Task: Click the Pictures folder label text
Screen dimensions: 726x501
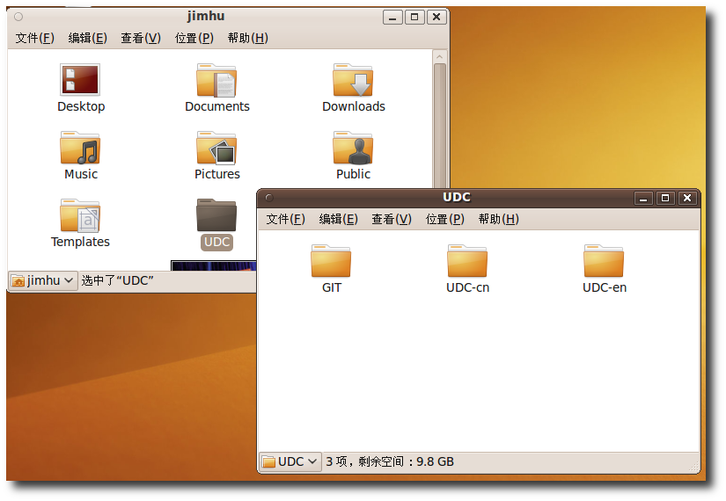Action: pos(217,174)
